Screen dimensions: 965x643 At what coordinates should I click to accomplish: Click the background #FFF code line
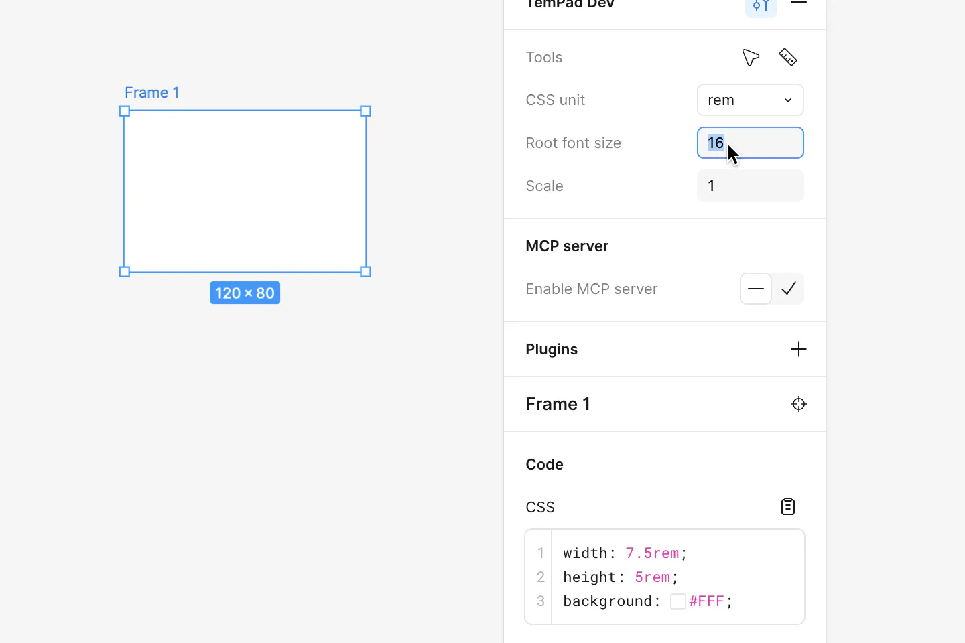click(648, 601)
